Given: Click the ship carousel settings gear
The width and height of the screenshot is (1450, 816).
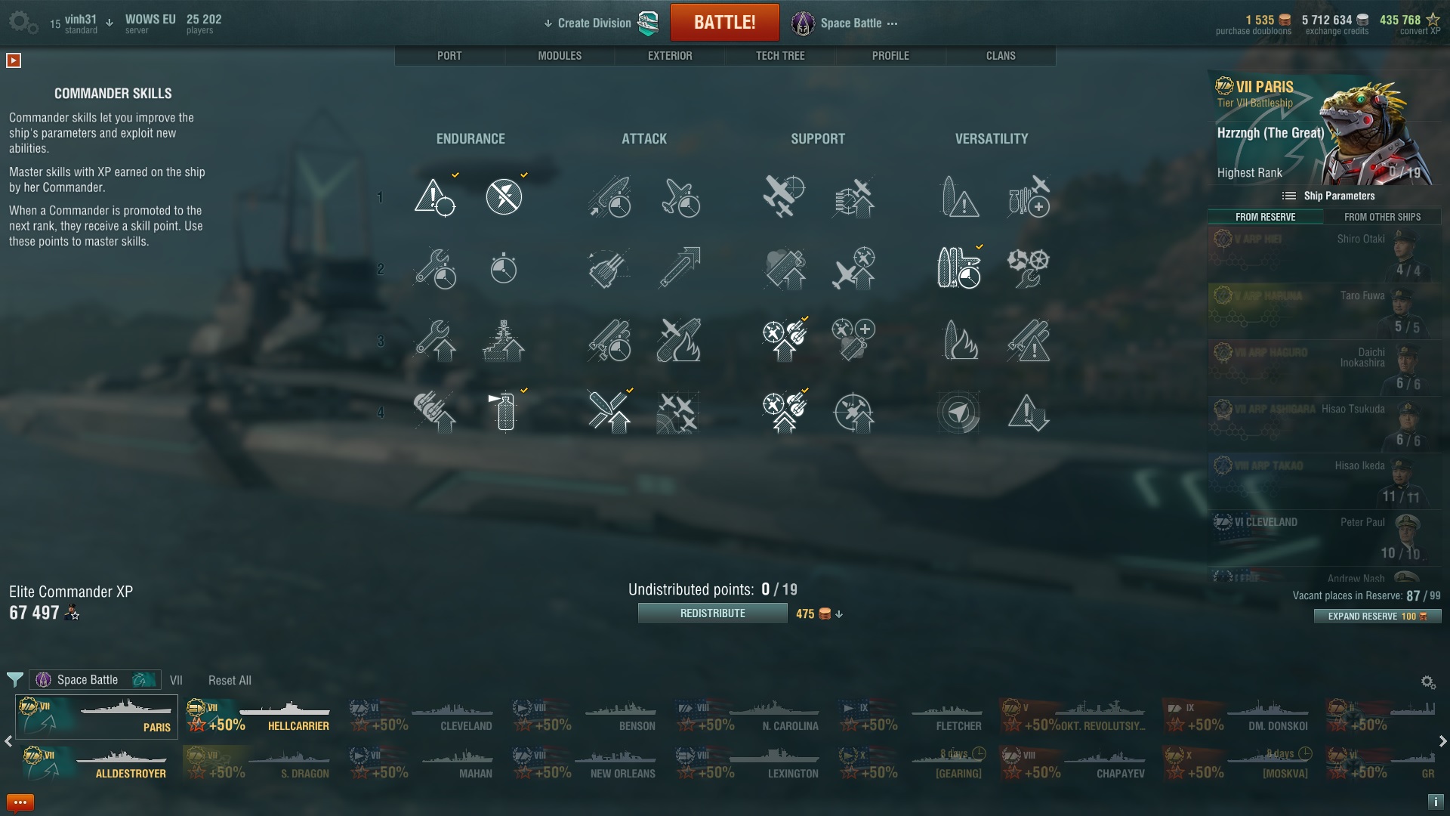Looking at the screenshot, I should 1428,682.
